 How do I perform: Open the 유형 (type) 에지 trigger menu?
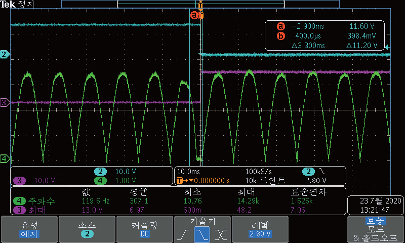tap(29, 229)
